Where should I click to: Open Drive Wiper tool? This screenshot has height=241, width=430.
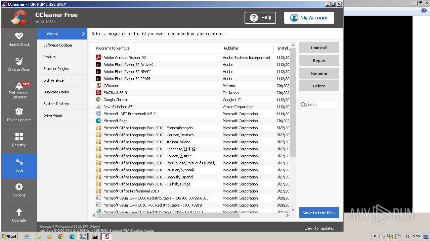pyautogui.click(x=62, y=115)
